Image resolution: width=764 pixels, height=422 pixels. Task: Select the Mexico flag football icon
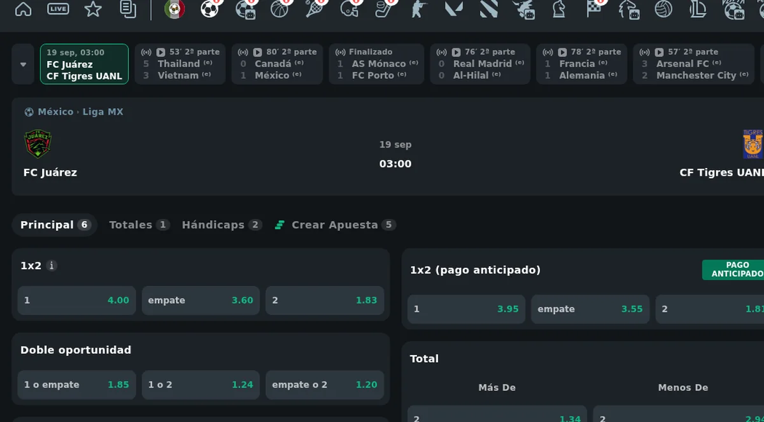[x=174, y=9]
